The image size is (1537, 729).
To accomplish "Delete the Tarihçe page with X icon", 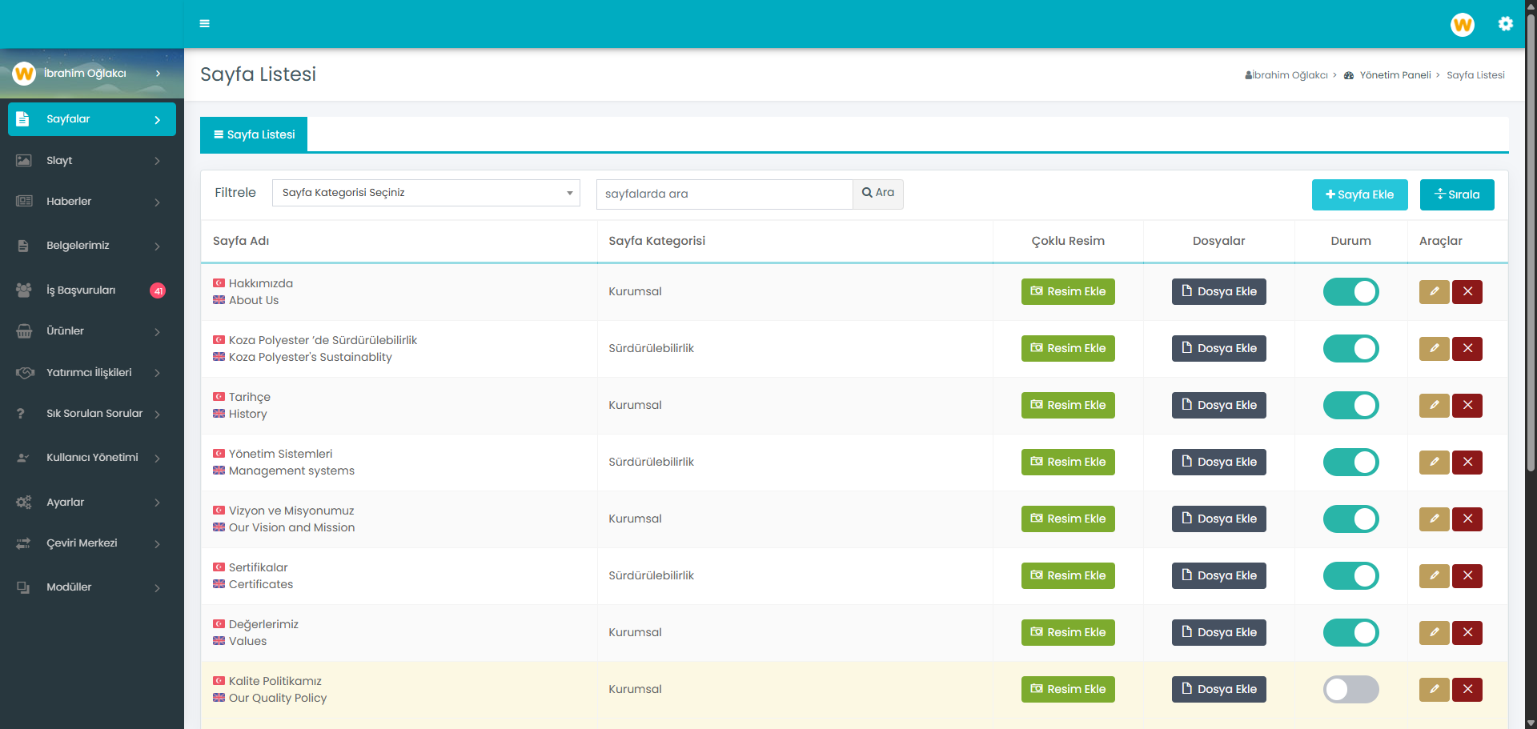I will tap(1467, 406).
